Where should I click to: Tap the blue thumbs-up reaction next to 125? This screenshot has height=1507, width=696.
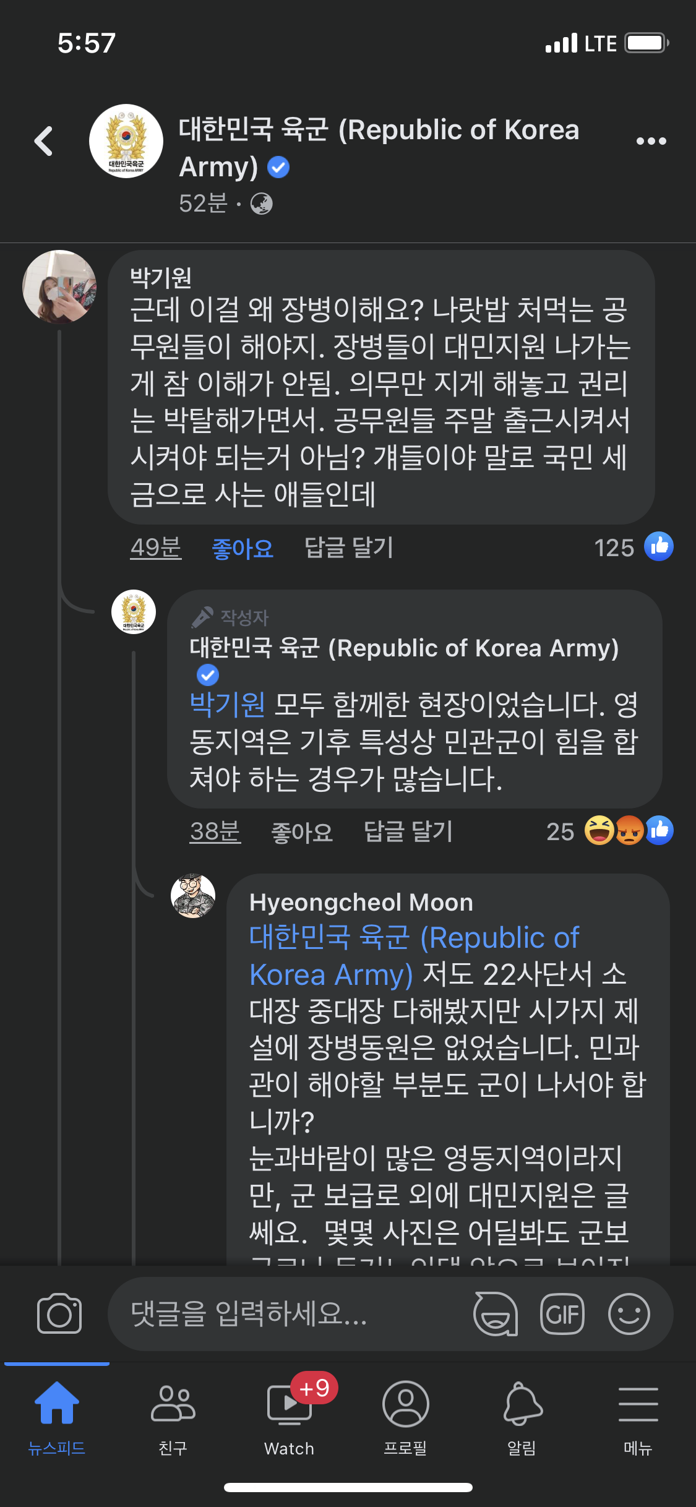(659, 547)
